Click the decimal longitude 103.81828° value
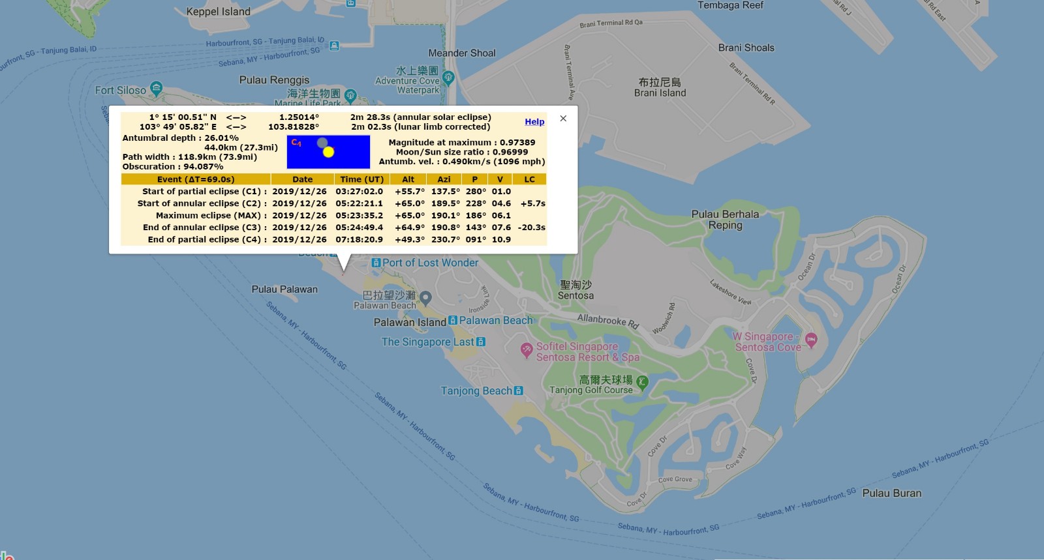 pyautogui.click(x=294, y=127)
